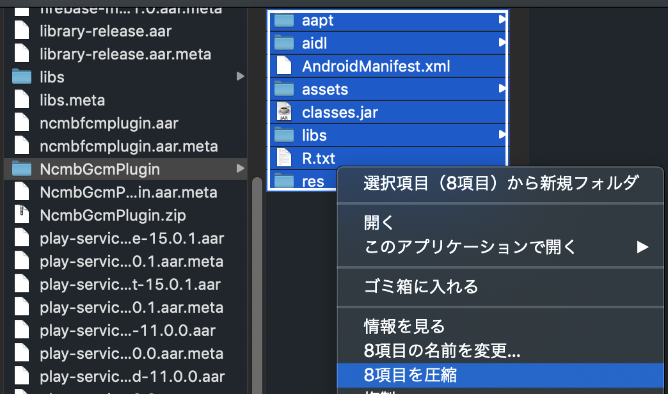Select ncmbfcmplugin.aar file in list
Image resolution: width=668 pixels, height=394 pixels.
[109, 123]
